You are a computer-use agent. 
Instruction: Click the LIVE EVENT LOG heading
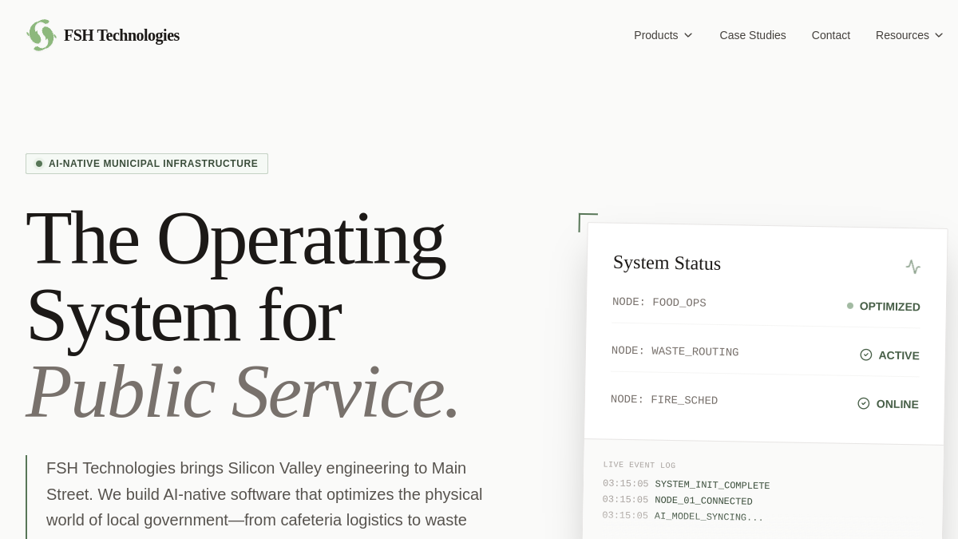639,465
